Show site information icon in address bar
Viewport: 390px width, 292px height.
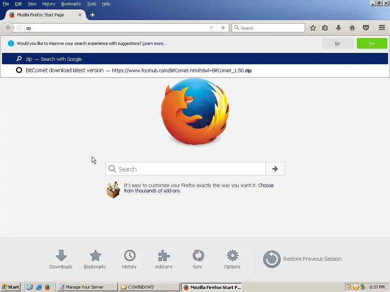(19, 28)
